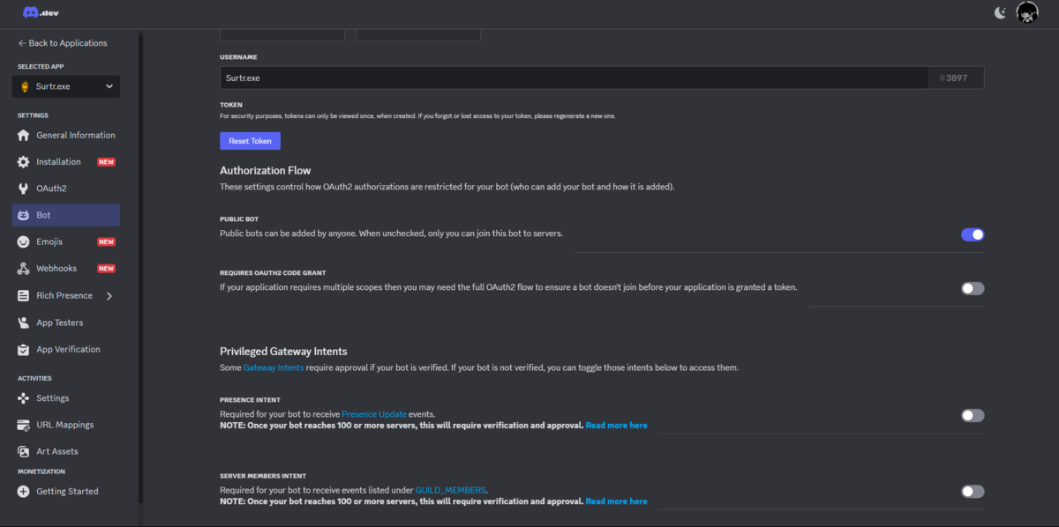Click the Rich Presence icon
The image size is (1059, 527).
point(24,296)
